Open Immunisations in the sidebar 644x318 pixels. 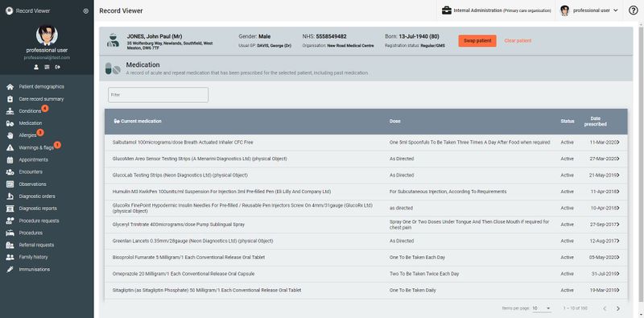(34, 270)
